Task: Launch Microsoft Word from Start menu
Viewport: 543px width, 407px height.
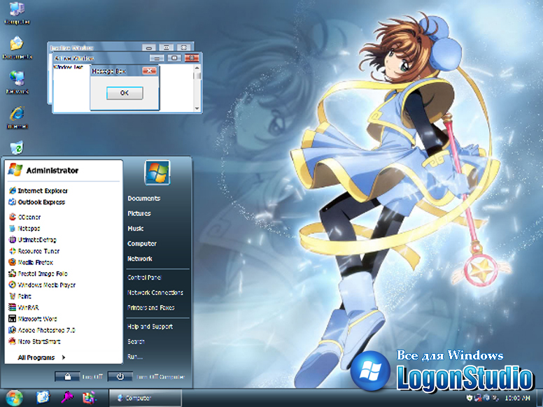Action: tap(33, 319)
